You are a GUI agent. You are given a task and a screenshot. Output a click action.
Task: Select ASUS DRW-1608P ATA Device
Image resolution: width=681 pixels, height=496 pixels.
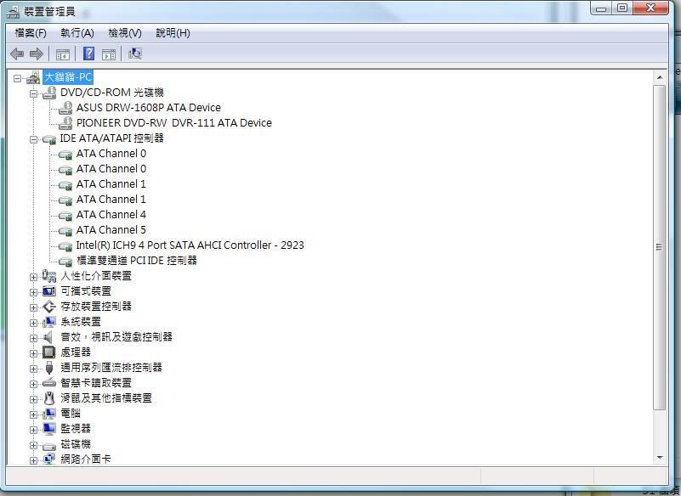pyautogui.click(x=149, y=108)
